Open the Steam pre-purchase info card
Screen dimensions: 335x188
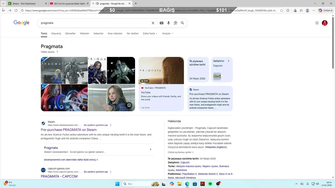210,98
